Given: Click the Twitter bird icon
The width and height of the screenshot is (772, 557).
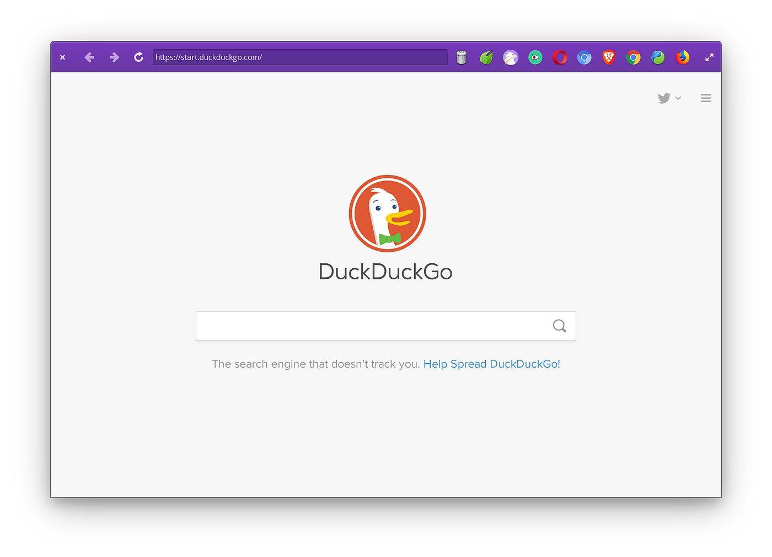Looking at the screenshot, I should (664, 98).
